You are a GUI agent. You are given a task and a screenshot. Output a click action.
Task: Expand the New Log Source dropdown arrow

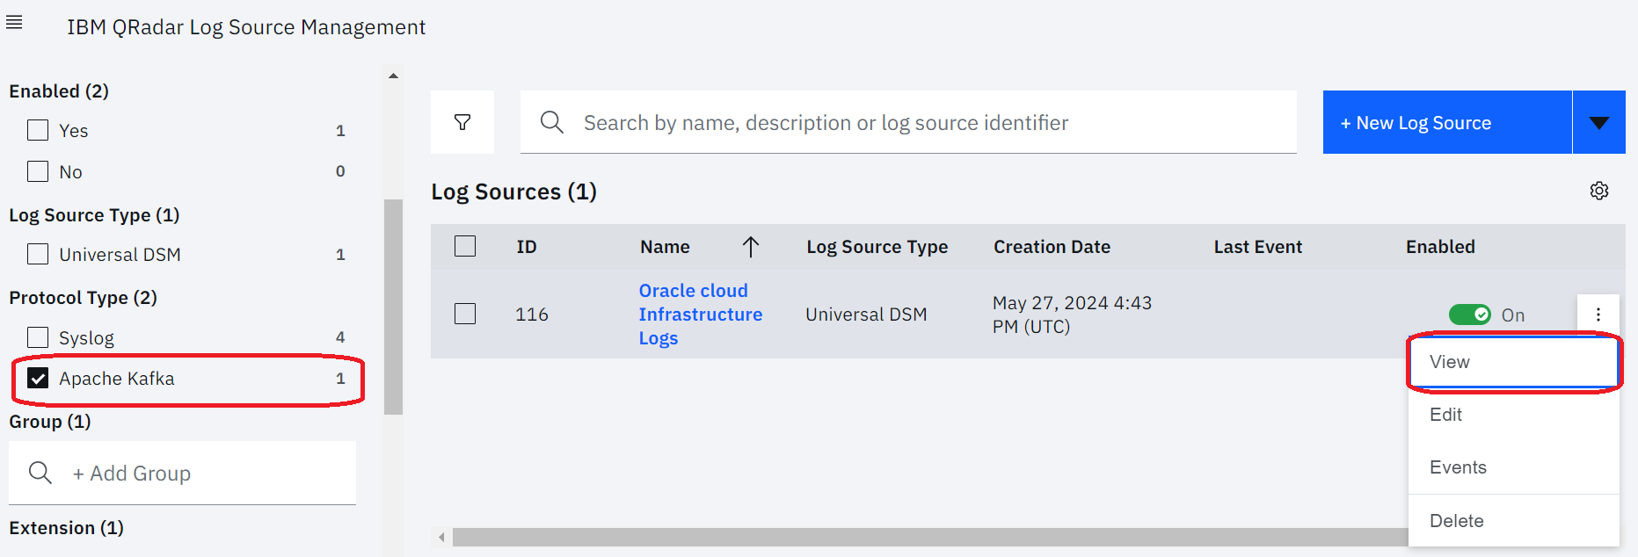tap(1598, 123)
